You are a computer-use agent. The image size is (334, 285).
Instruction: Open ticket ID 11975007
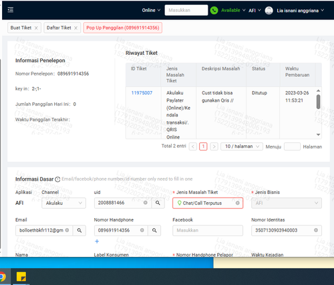pos(142,93)
